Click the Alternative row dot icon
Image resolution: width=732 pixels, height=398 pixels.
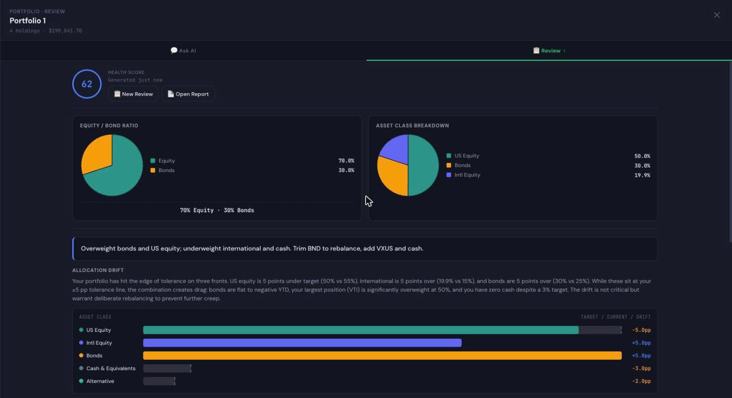81,381
